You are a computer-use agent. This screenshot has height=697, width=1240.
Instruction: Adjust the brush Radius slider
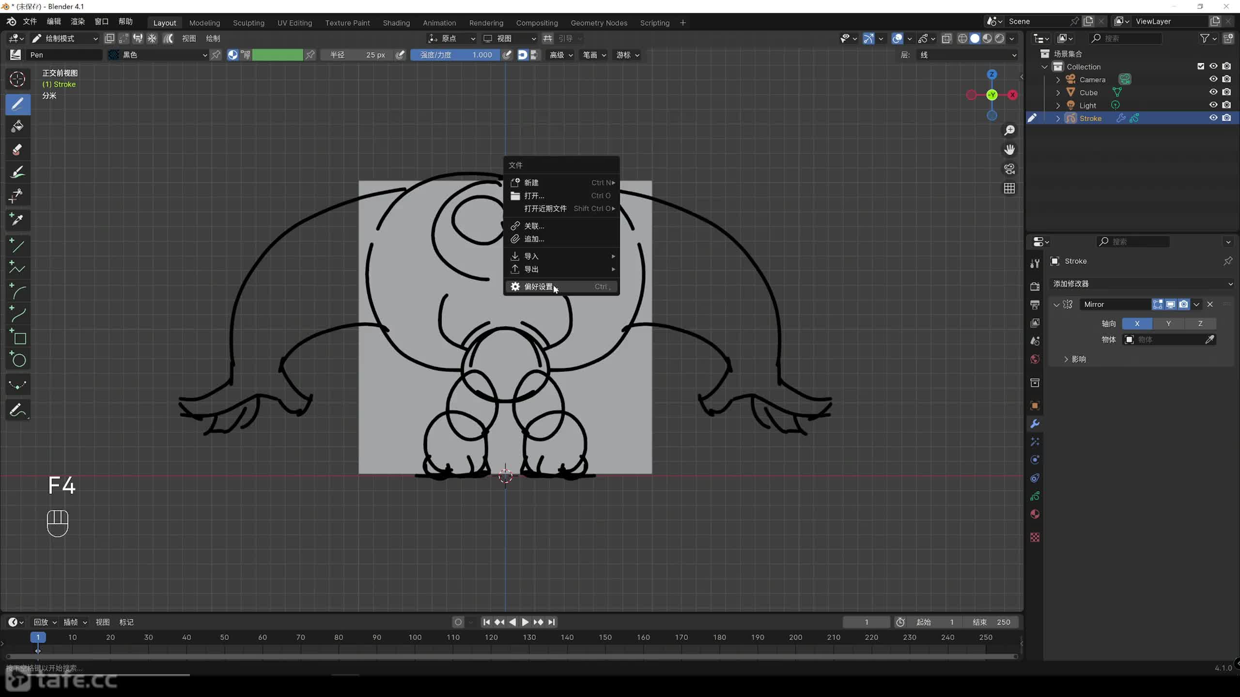click(357, 55)
